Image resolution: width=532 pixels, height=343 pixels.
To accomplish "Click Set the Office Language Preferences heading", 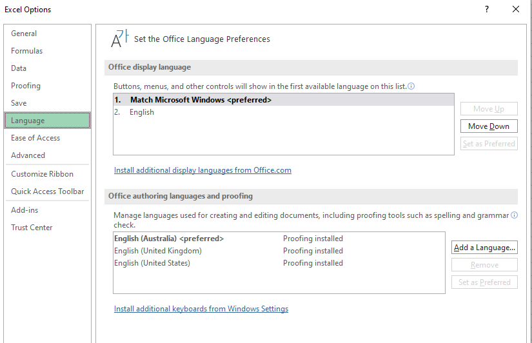I will coord(202,39).
